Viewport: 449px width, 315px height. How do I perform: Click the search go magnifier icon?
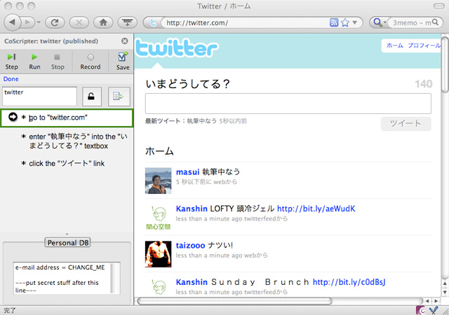(435, 22)
